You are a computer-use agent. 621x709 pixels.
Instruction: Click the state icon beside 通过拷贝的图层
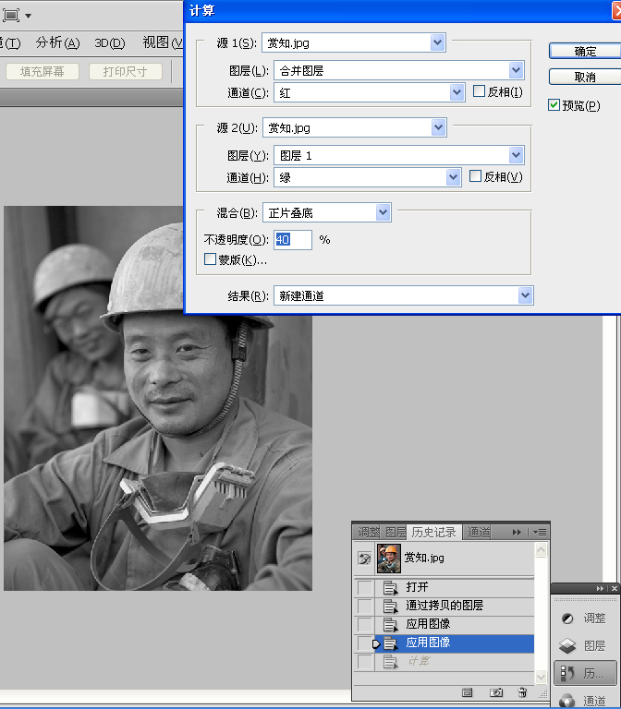(390, 607)
